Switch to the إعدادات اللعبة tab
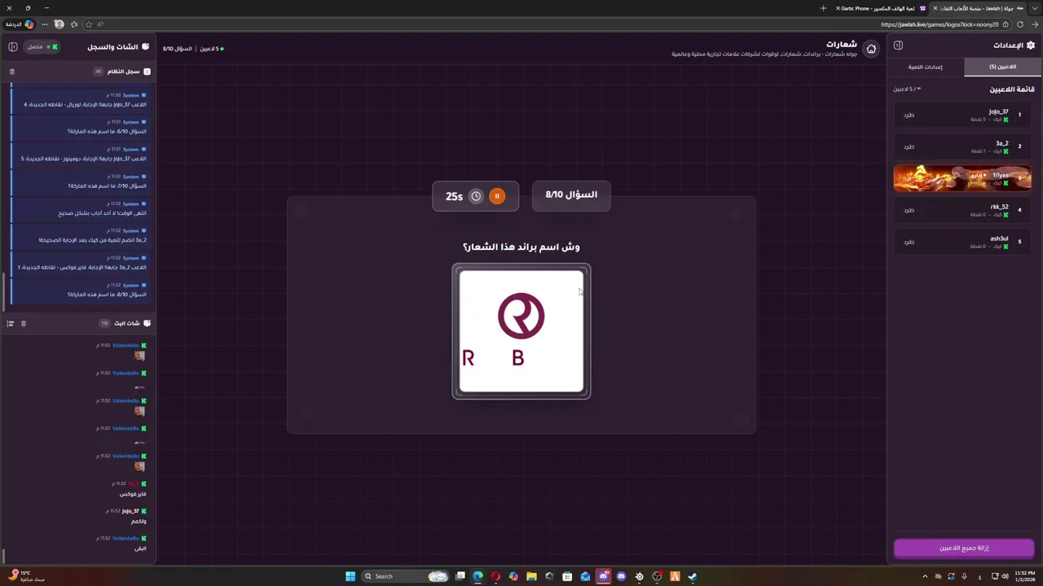Screen dimensions: 1043x586 (926, 67)
